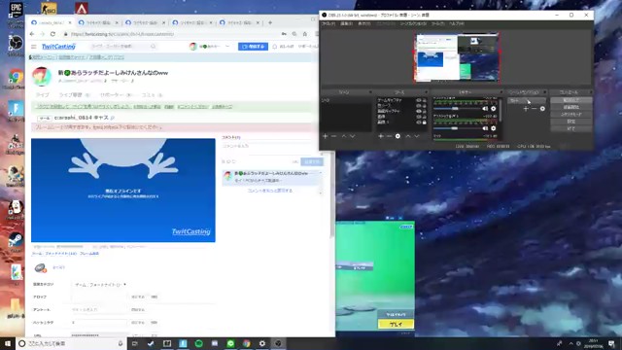The height and width of the screenshot is (350, 622).
Task: Reload the page in Chrome
Action: pyautogui.click(x=52, y=34)
